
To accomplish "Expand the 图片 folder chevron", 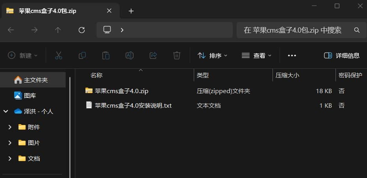I will pos(10,143).
